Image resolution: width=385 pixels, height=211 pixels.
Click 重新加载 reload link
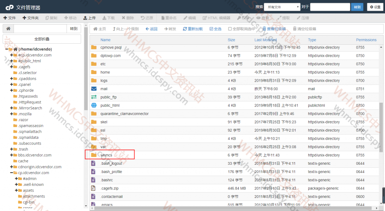point(193,29)
